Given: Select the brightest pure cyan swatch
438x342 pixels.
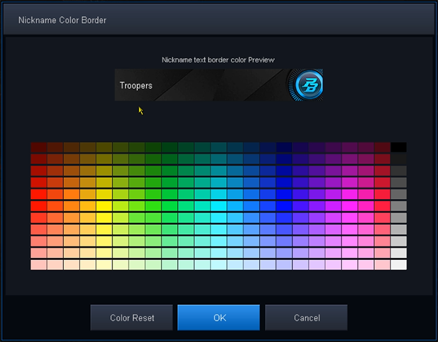Looking at the screenshot, I should tap(219, 206).
